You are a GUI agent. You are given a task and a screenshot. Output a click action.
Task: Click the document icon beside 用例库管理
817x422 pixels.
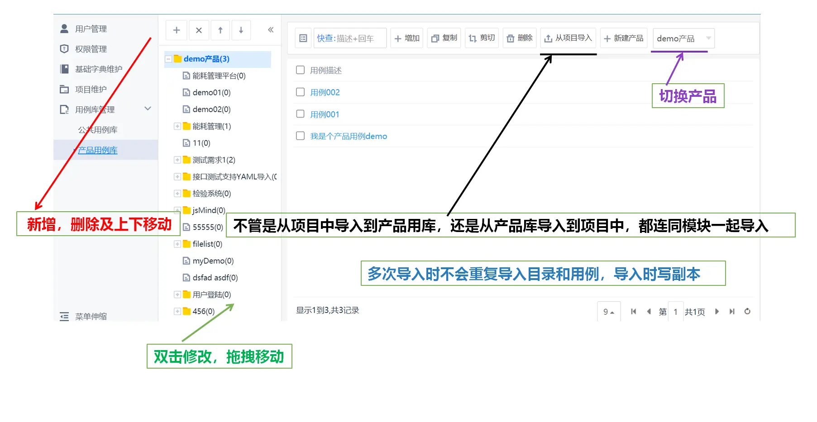tap(64, 109)
